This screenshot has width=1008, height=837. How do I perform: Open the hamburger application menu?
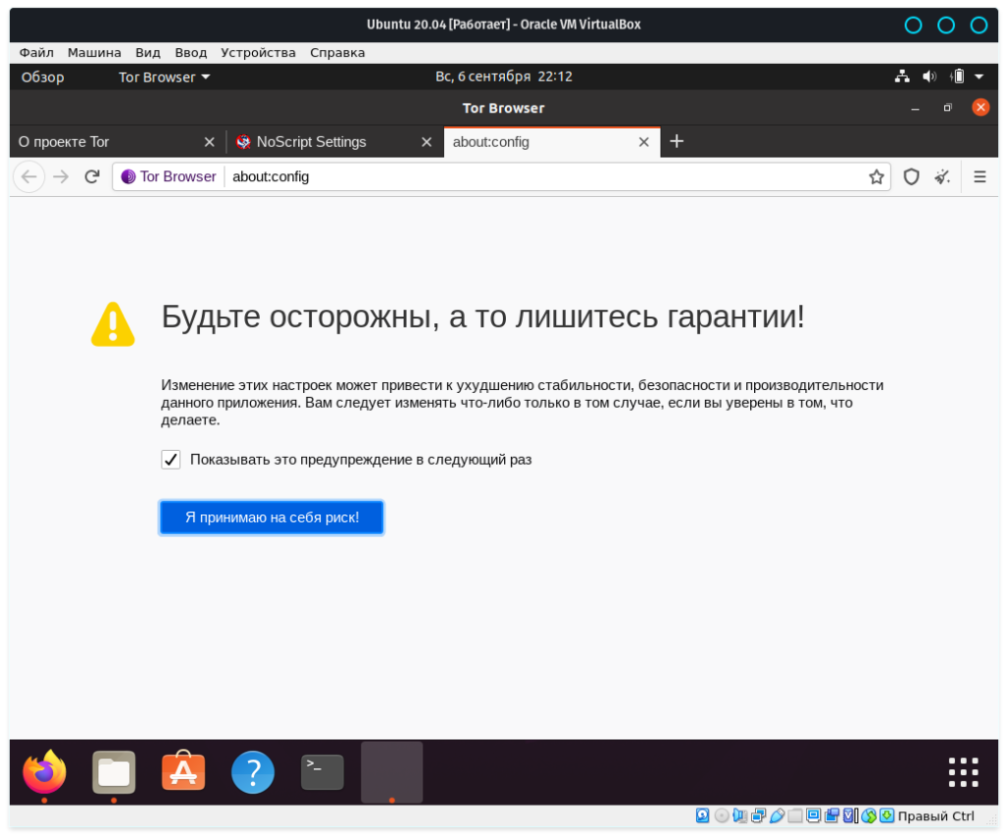[x=979, y=177]
